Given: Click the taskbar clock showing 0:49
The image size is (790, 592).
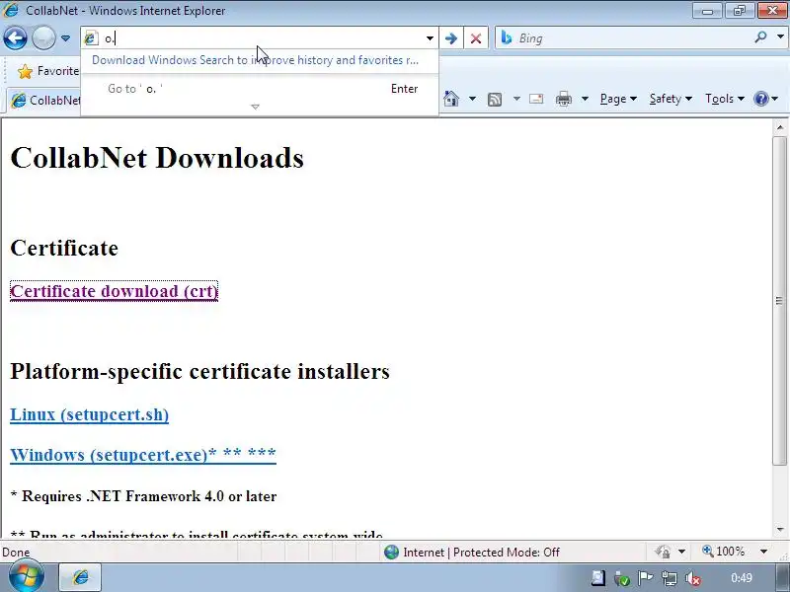Looking at the screenshot, I should click(x=742, y=578).
